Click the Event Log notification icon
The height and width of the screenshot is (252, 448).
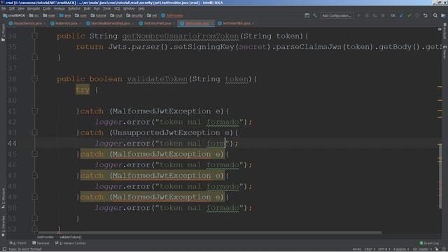(421, 243)
